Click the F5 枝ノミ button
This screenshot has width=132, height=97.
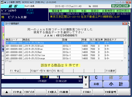[x=58, y=71]
